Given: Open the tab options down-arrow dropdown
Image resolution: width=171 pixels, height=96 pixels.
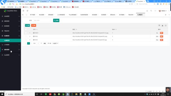Looking at the screenshot, I should [x=169, y=15].
